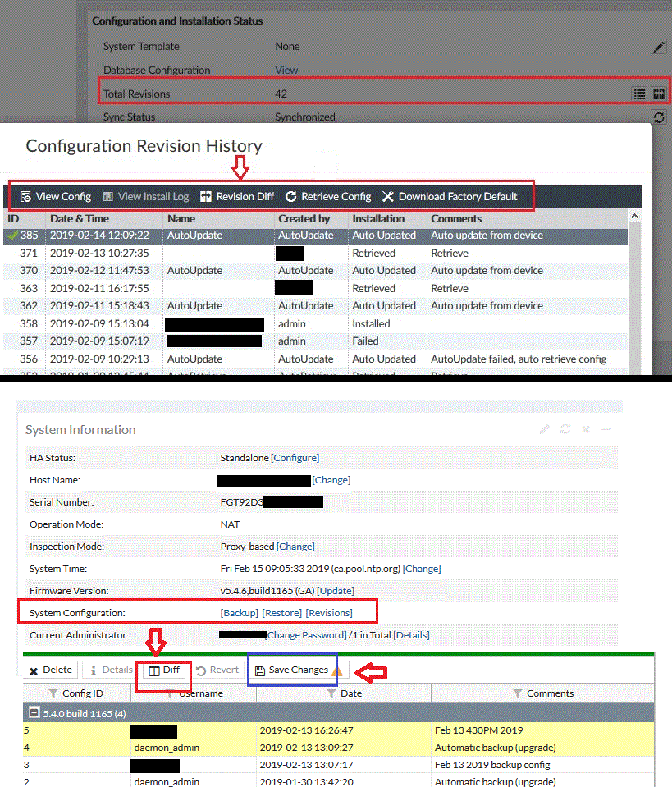Click View Config in revision toolbar
Image resolution: width=672 pixels, height=787 pixels.
(56, 197)
